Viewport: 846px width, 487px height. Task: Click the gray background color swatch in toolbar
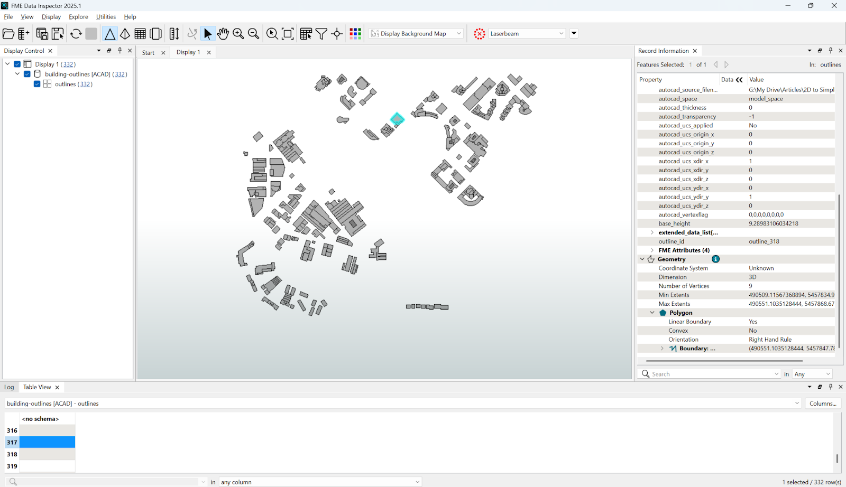tap(91, 33)
